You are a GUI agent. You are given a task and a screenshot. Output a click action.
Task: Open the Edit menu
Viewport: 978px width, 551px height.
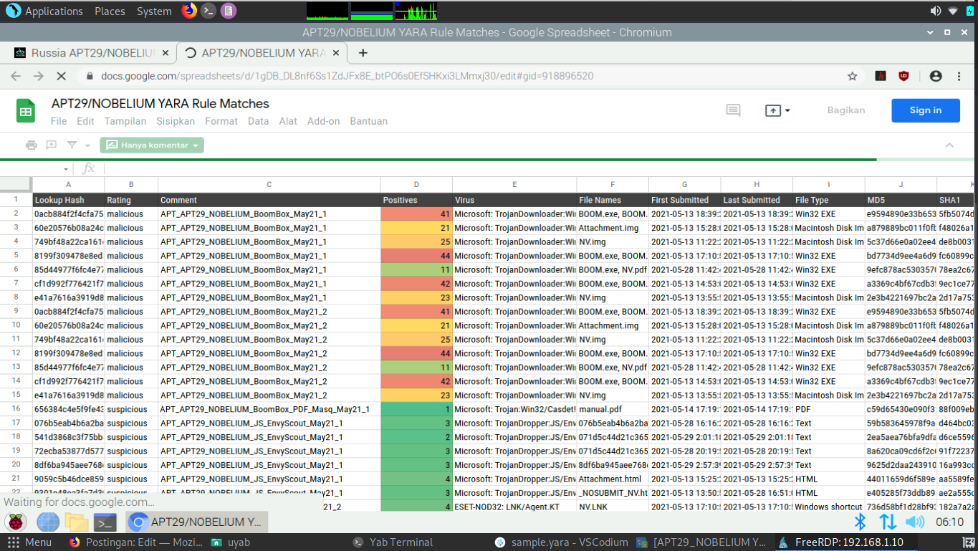[85, 121]
